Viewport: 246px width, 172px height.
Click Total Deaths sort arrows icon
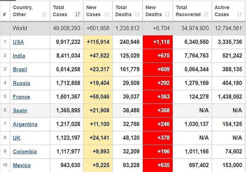[x=137, y=14]
